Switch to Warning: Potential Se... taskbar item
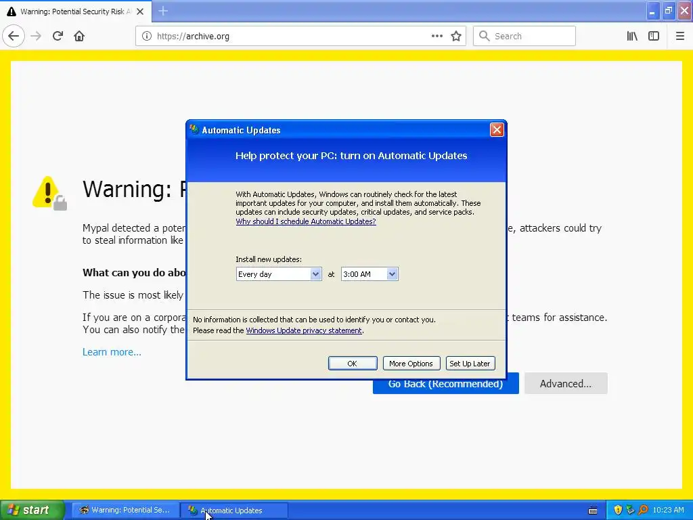 (x=125, y=511)
